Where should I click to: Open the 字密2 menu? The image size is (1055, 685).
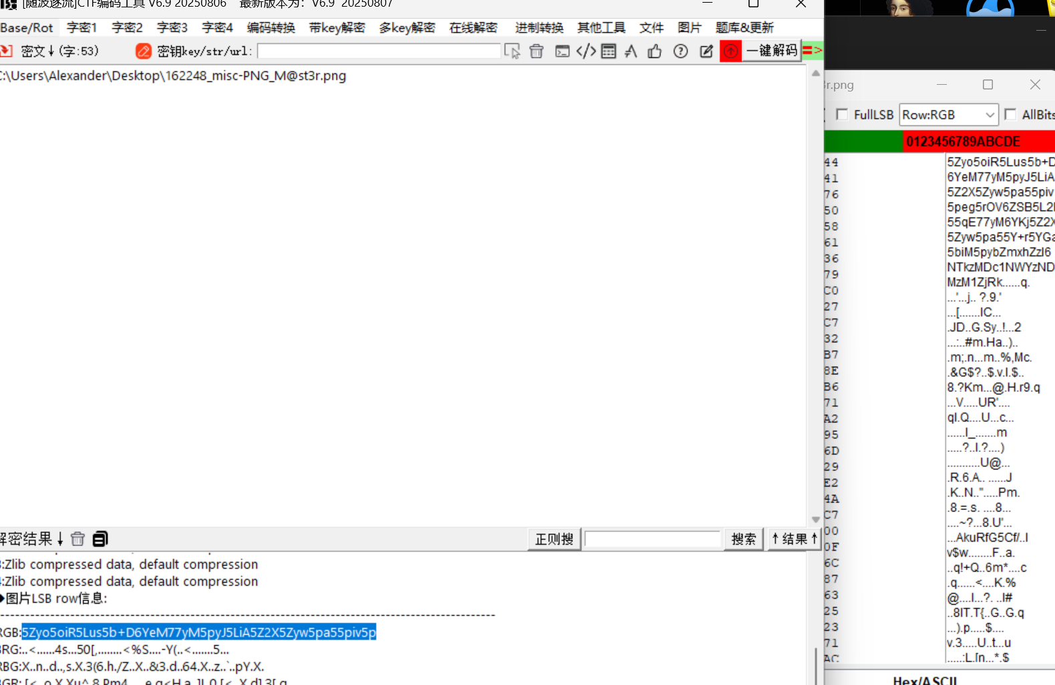click(x=128, y=27)
